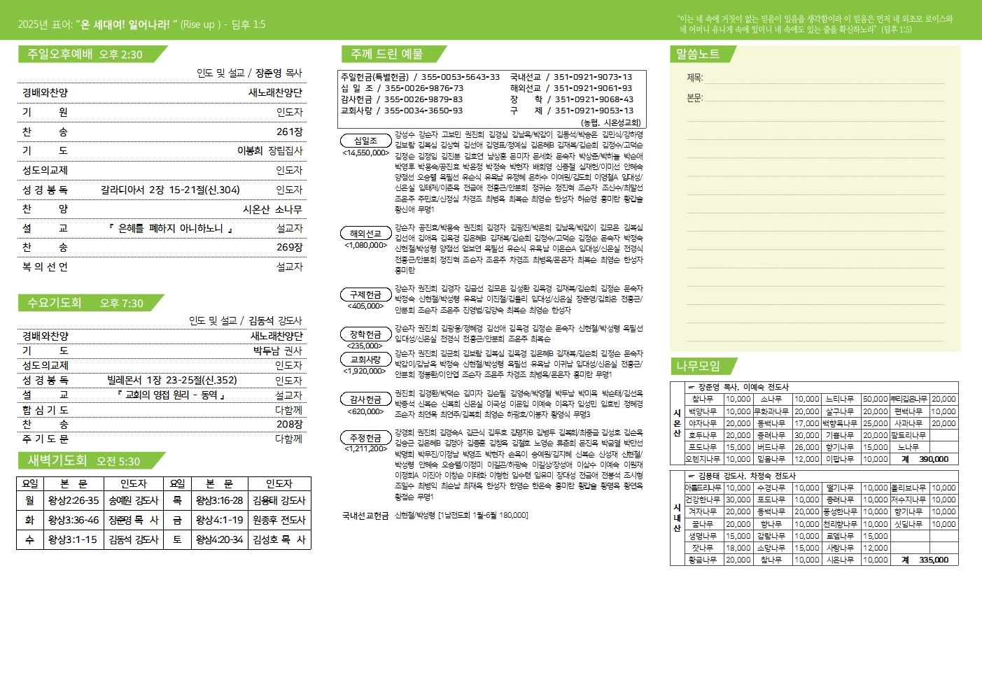Click the '계 390,000' total cell

tap(924, 459)
